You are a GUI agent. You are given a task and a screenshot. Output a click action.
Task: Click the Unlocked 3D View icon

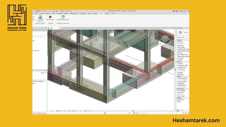75,111
